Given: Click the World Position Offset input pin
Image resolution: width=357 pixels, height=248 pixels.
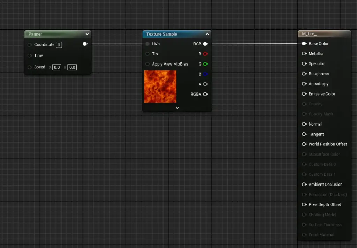Looking at the screenshot, I should click(x=304, y=144).
